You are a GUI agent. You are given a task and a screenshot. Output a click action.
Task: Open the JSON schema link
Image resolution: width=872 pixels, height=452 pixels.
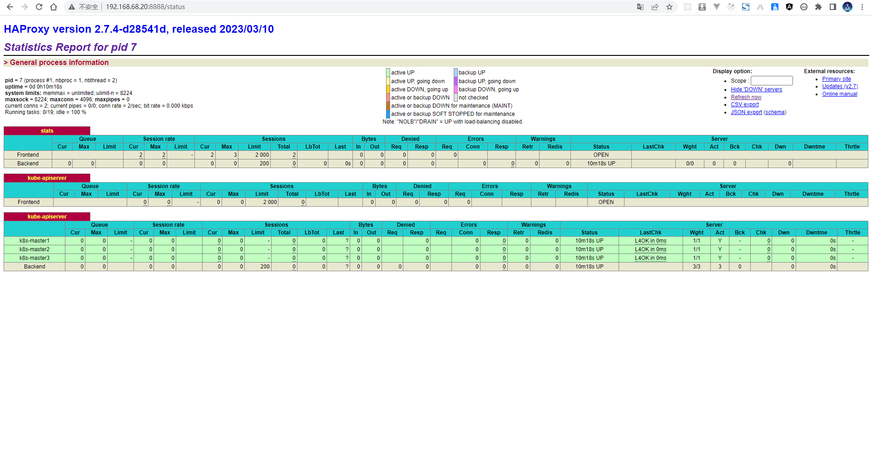coord(775,112)
